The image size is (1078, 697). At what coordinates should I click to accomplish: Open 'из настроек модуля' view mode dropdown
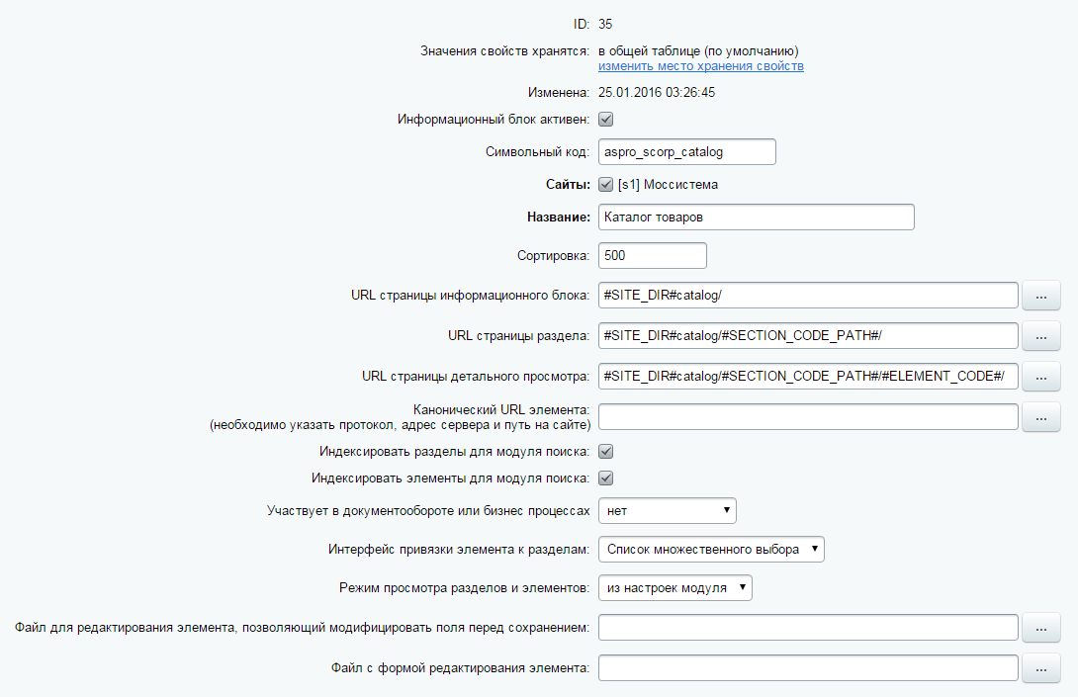tap(674, 588)
